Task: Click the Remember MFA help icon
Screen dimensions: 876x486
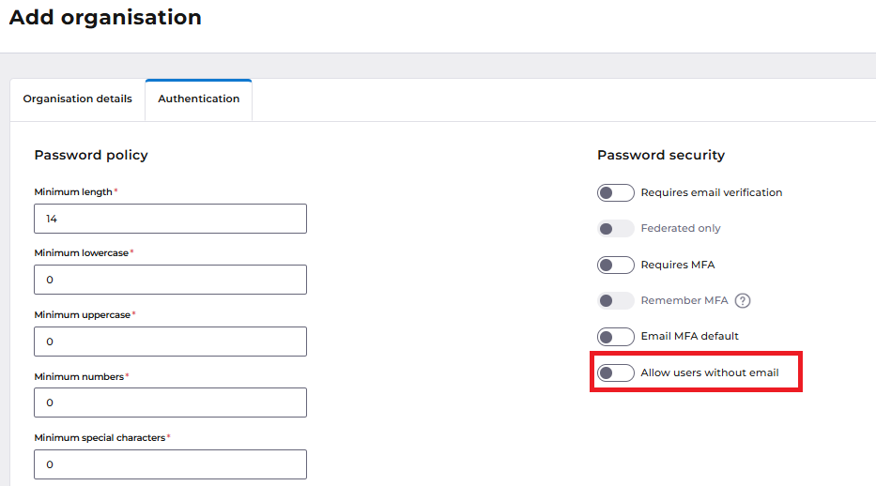Action: point(743,301)
